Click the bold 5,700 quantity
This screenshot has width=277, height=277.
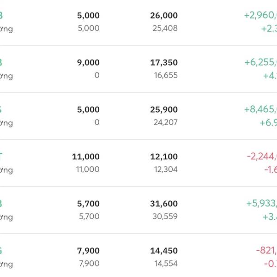point(88,204)
